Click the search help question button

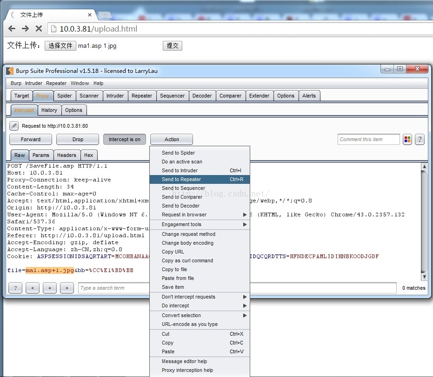[15, 288]
